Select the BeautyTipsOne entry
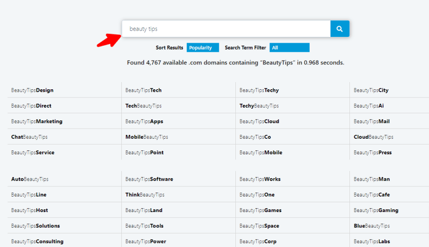429x247 pixels. [x=257, y=195]
